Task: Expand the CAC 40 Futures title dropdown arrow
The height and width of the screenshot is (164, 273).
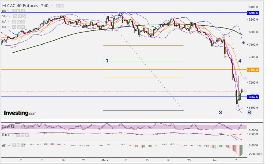Action: point(52,6)
